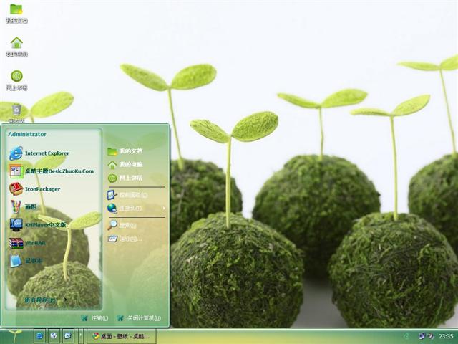
Task: Open 网上邻居 in Start menu right pane
Action: (x=125, y=178)
